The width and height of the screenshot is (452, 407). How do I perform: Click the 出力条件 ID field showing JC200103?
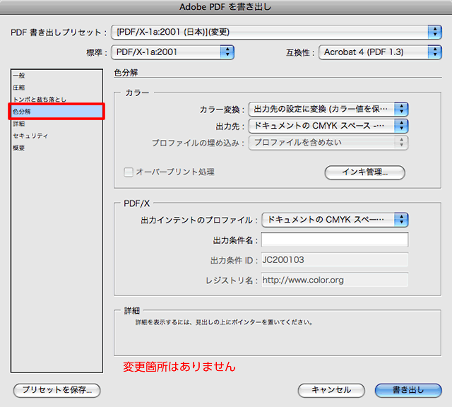click(x=335, y=259)
